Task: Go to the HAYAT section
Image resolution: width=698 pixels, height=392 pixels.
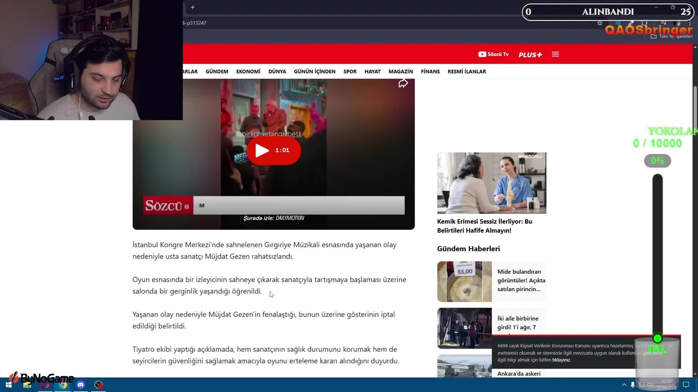Action: click(372, 71)
